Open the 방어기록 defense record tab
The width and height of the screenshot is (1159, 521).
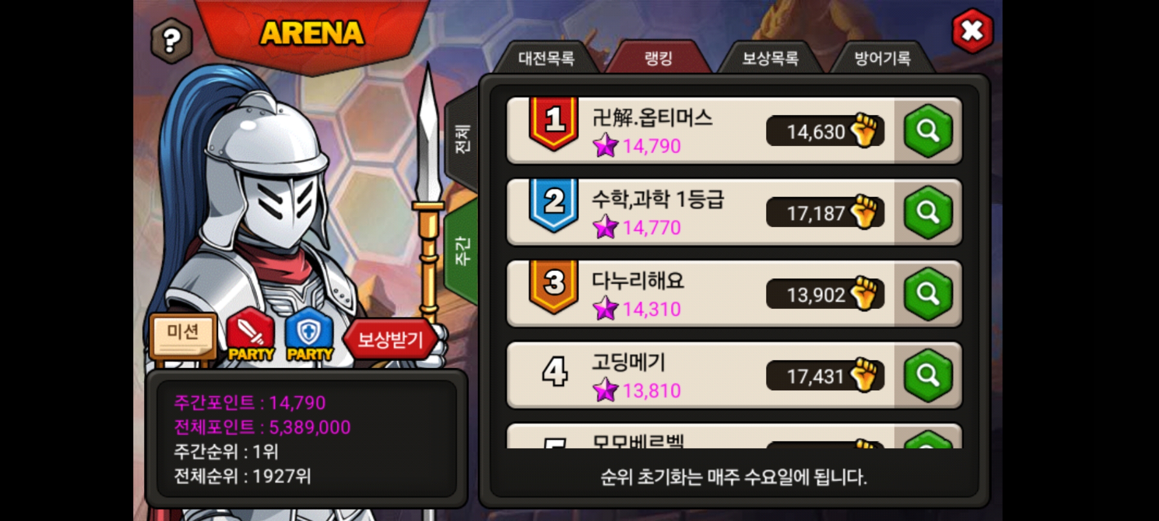pyautogui.click(x=882, y=58)
